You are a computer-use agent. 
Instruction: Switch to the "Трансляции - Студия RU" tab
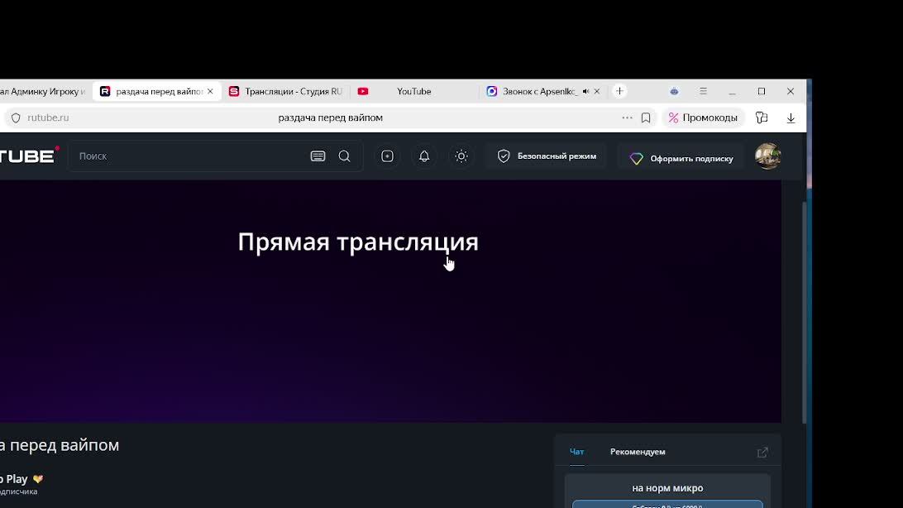click(x=286, y=91)
